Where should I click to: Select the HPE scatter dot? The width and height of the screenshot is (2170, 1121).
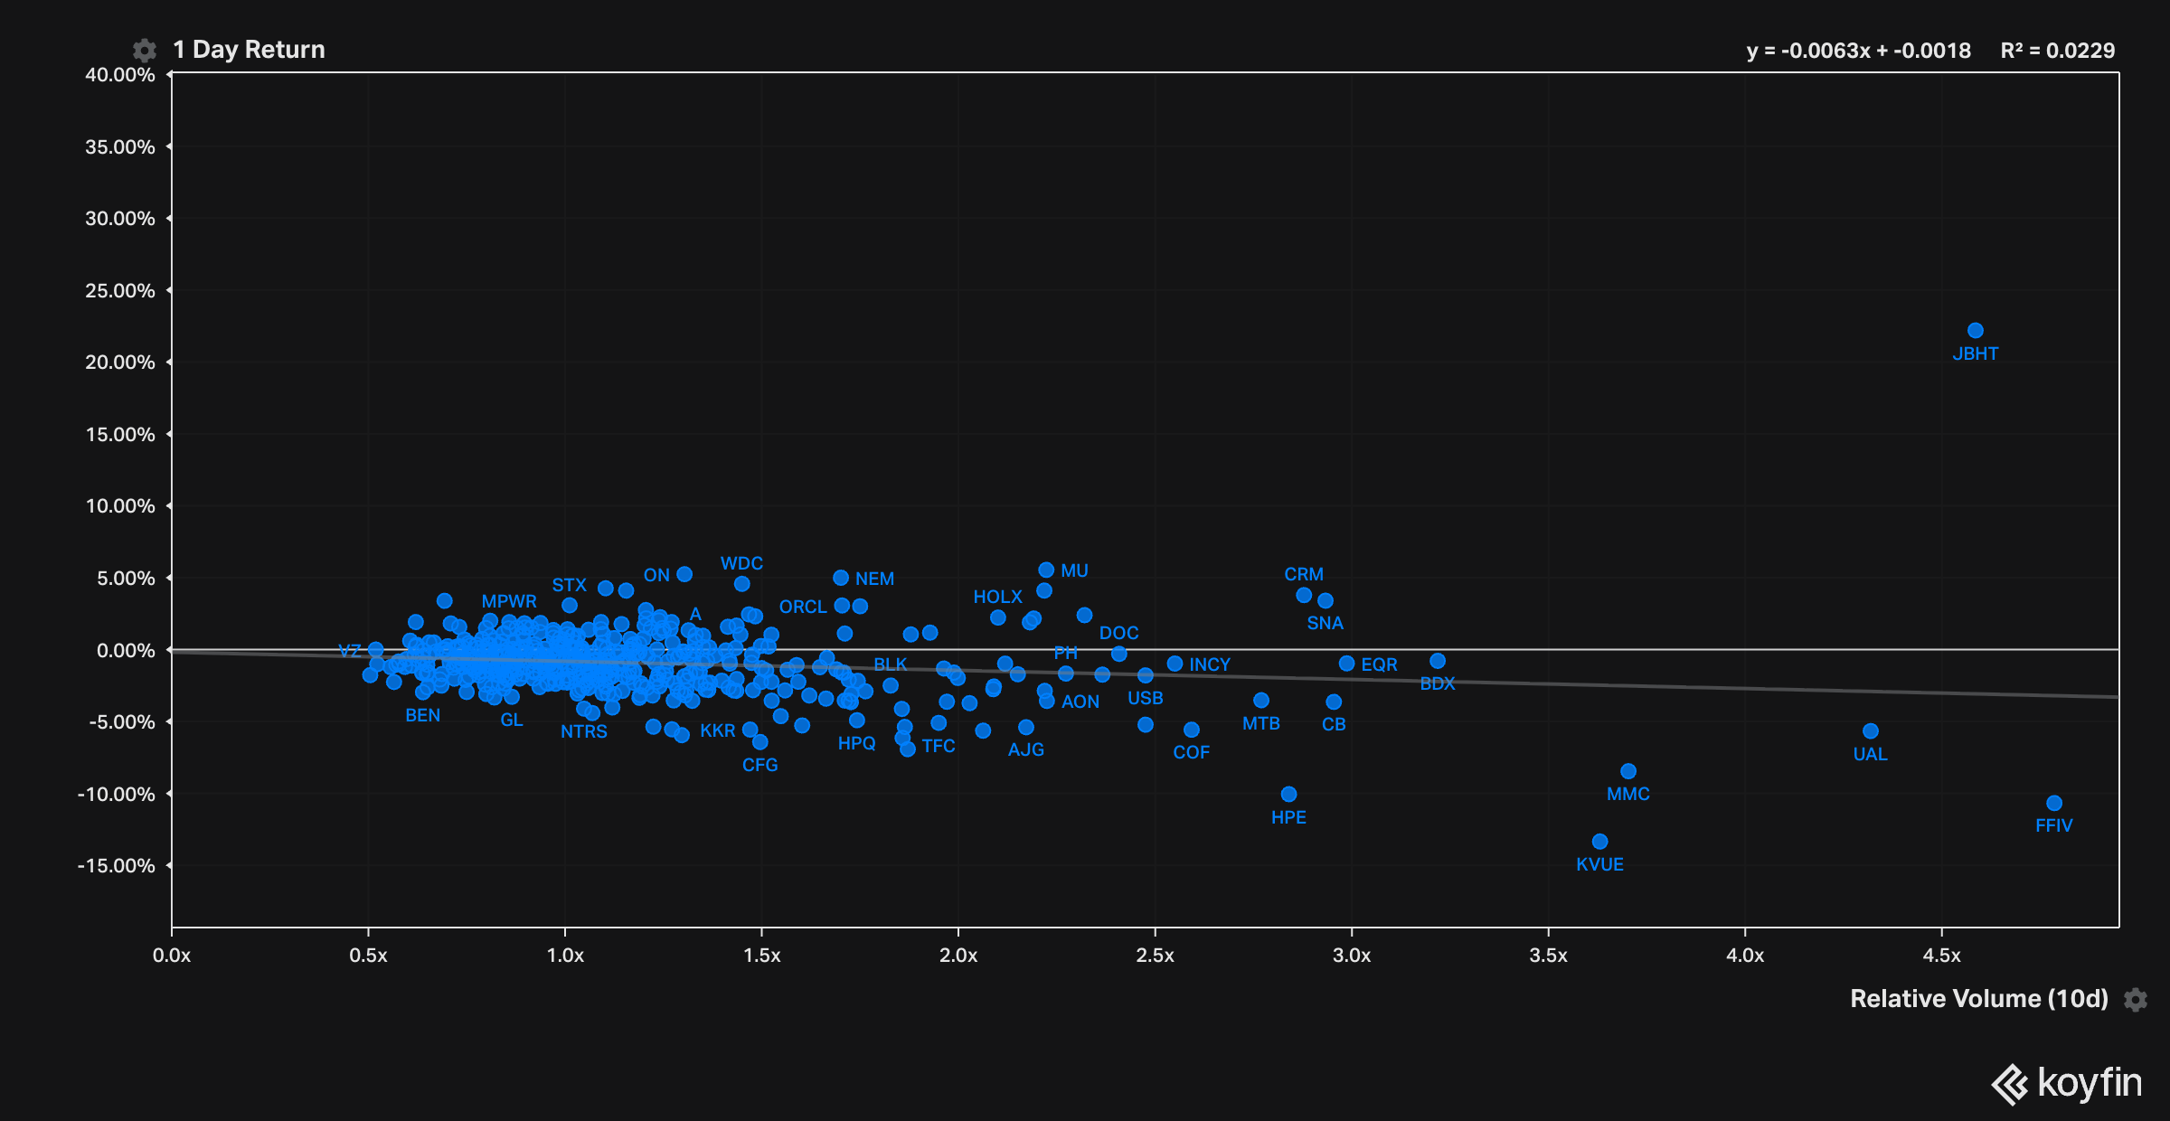point(1288,794)
